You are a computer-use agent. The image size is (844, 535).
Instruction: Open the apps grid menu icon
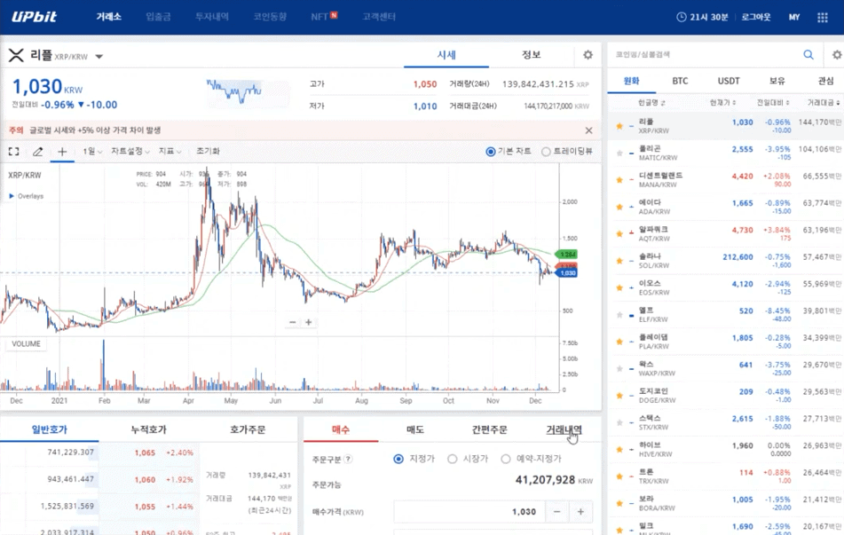point(823,17)
